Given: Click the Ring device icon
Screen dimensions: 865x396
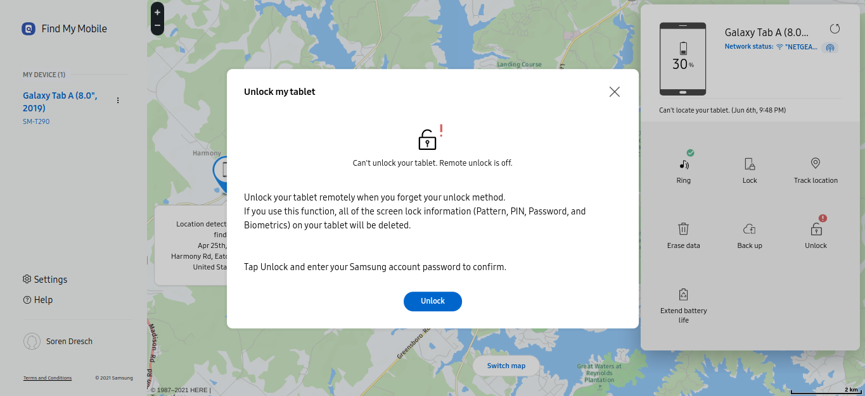Looking at the screenshot, I should pos(683,164).
